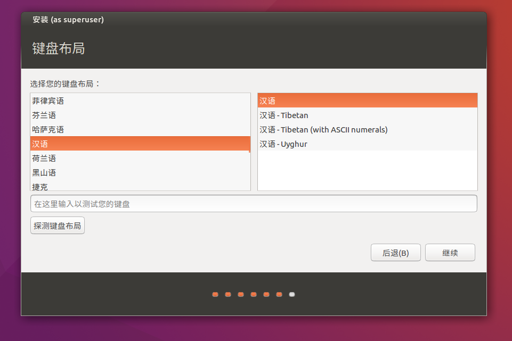Choose the plain 汉语 layout variant
The image size is (512, 341).
coord(367,101)
